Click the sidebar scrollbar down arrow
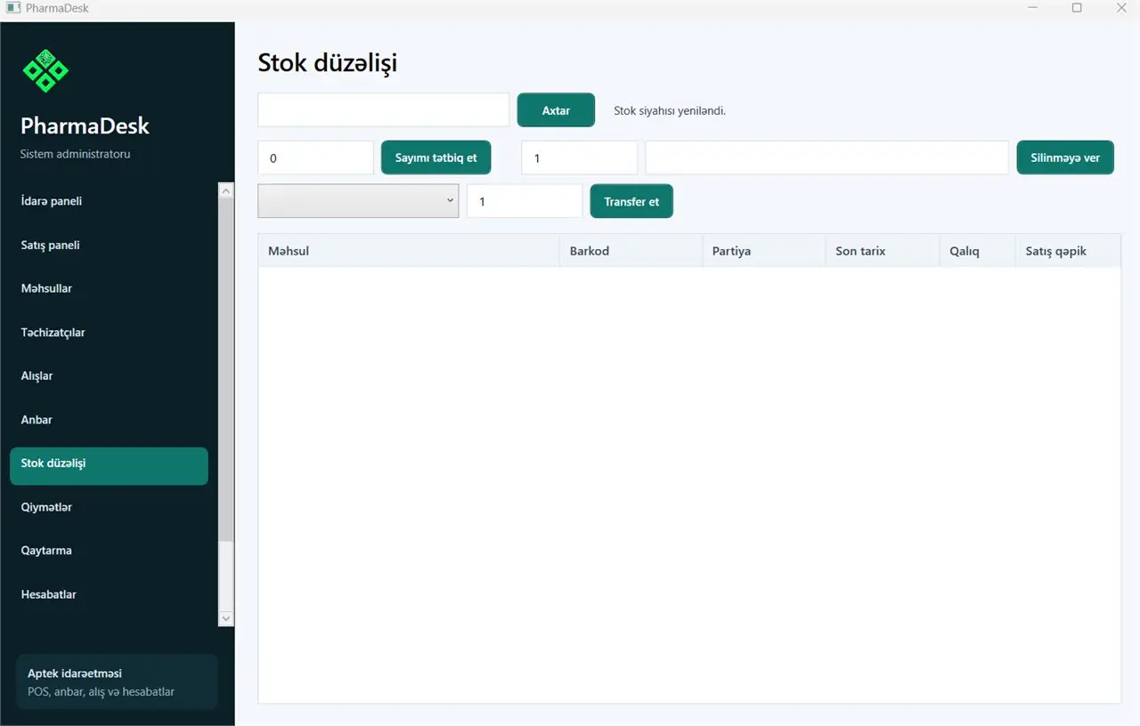 point(226,618)
